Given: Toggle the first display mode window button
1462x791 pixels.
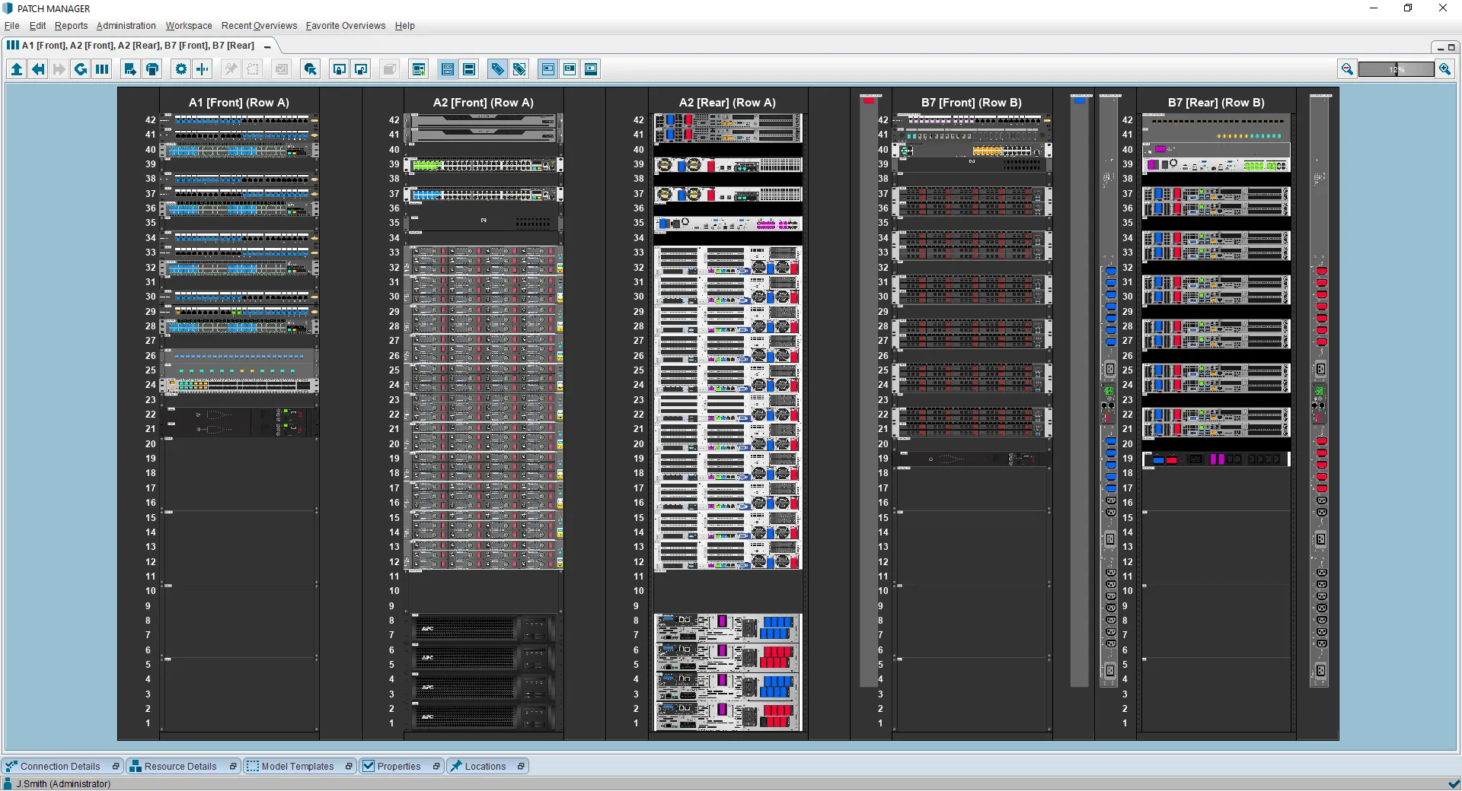Looking at the screenshot, I should (x=547, y=69).
